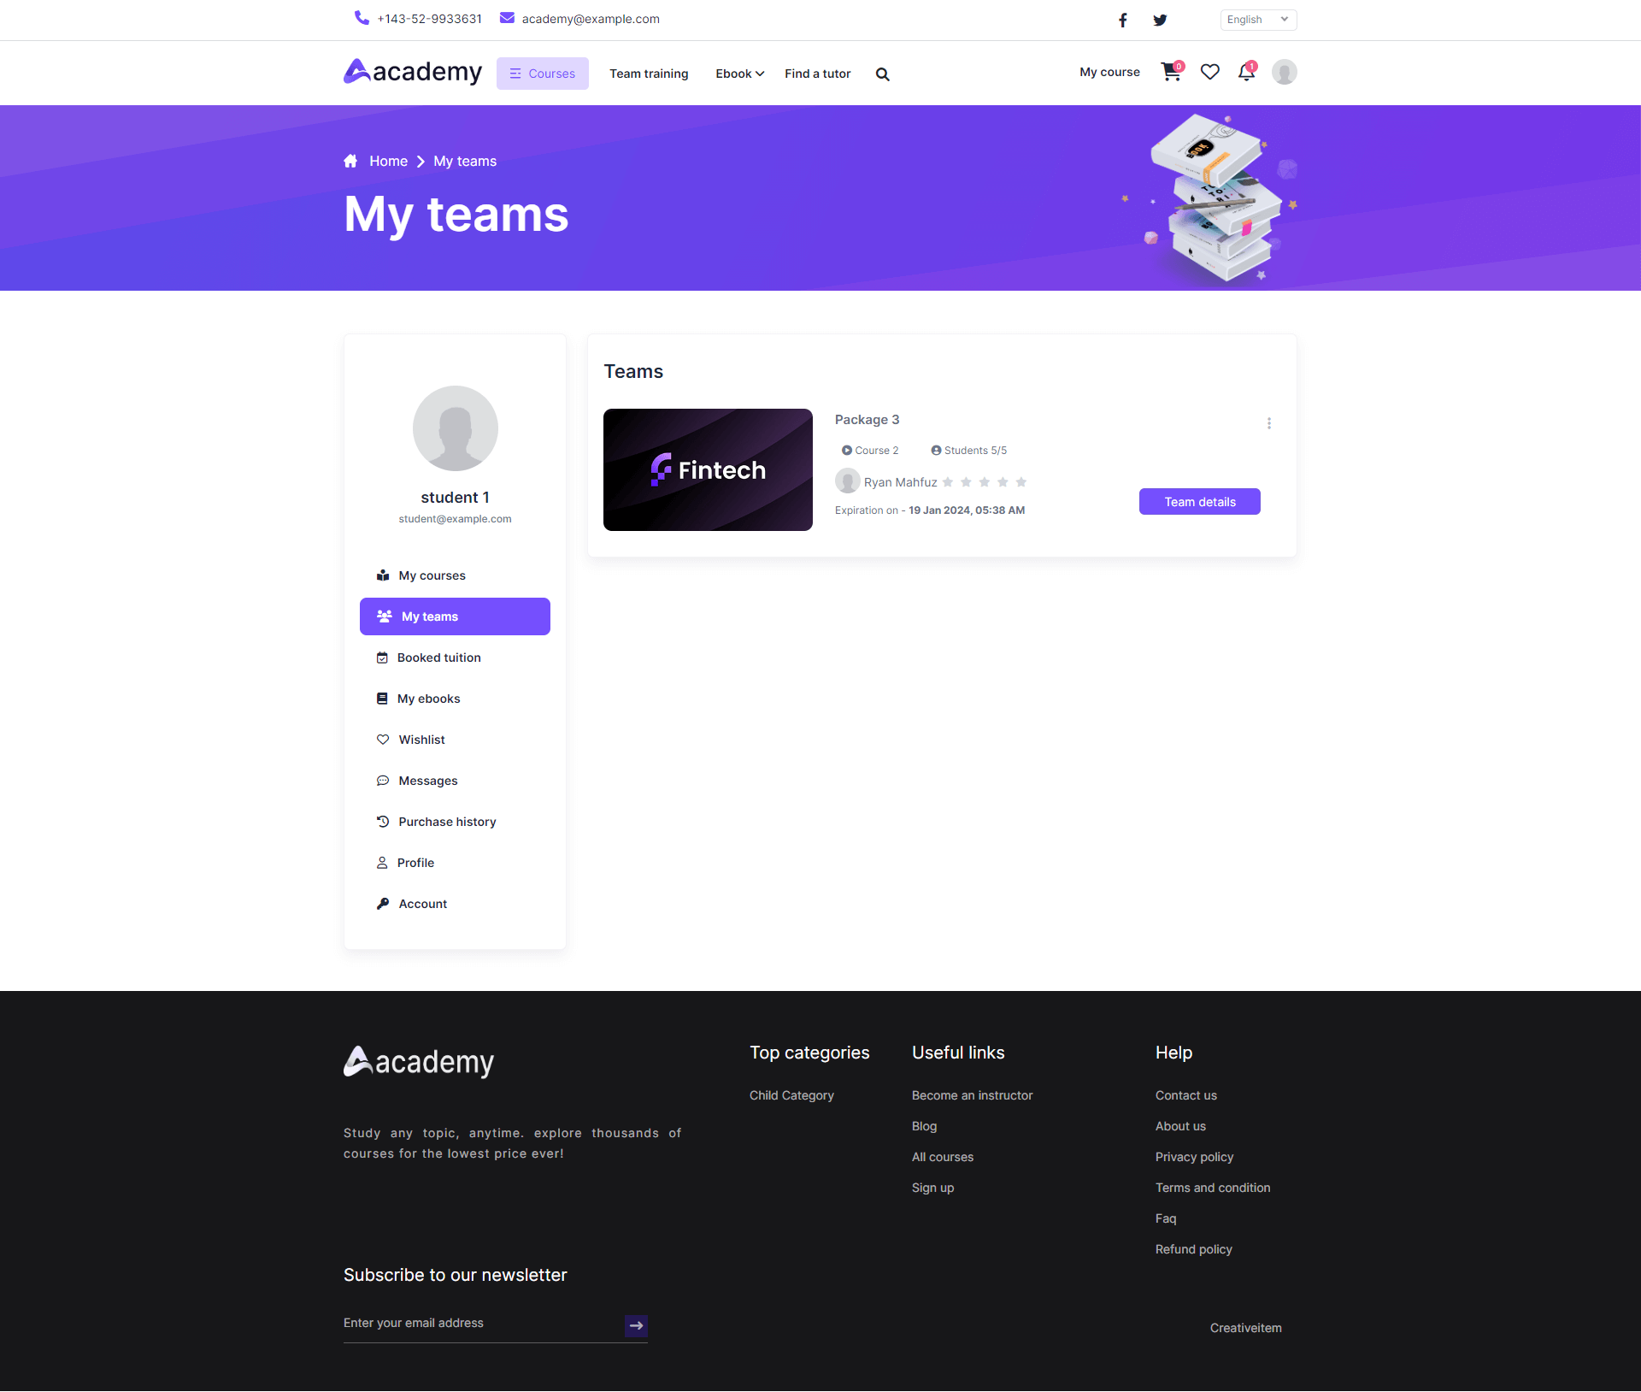Go to Team training page
The image size is (1641, 1392).
tap(649, 74)
